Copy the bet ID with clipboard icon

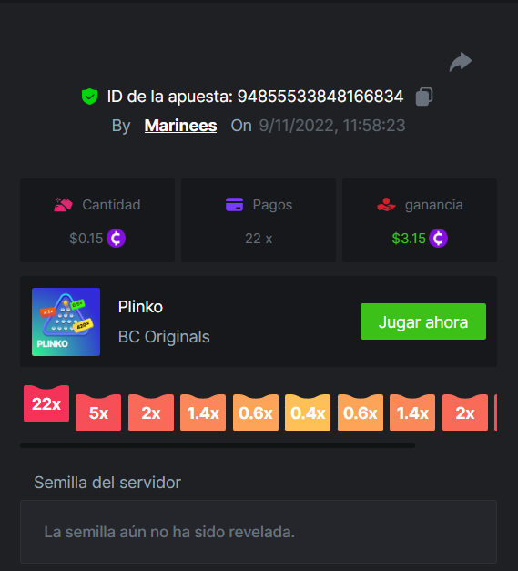(424, 97)
